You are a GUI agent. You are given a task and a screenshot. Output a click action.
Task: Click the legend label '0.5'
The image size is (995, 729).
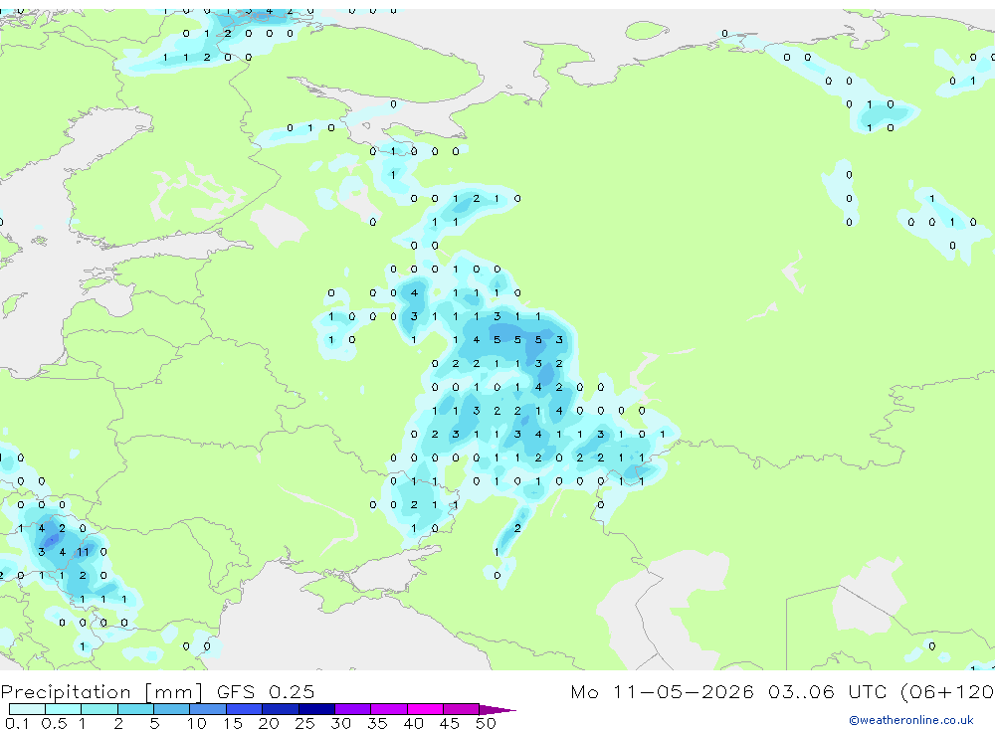54,723
